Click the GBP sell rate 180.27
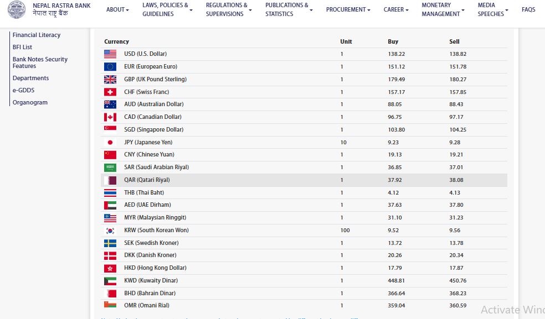Image resolution: width=545 pixels, height=319 pixels. tap(457, 80)
